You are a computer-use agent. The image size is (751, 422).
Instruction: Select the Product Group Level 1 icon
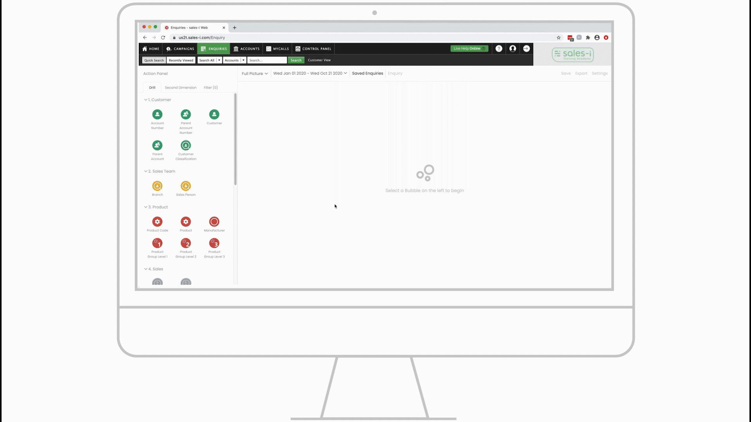tap(157, 243)
